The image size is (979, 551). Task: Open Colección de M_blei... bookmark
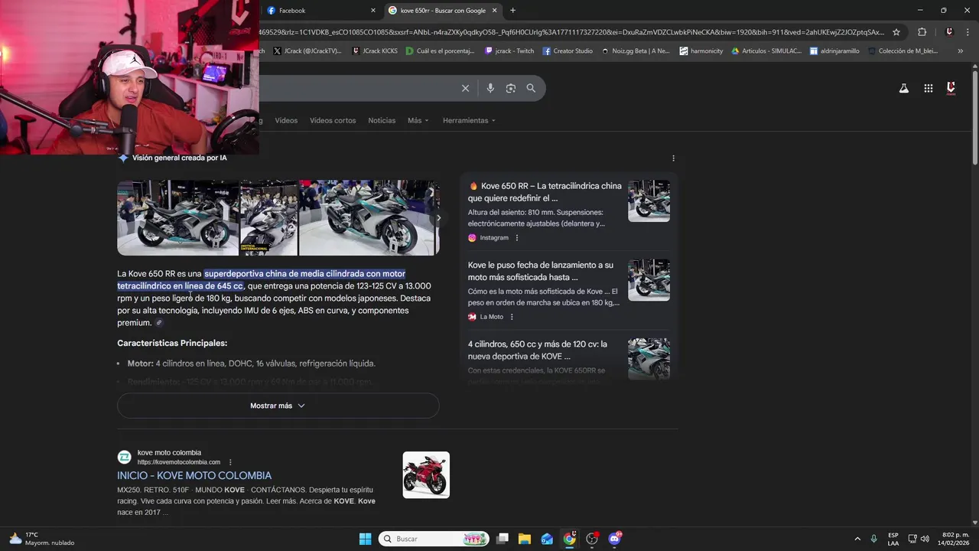(x=903, y=51)
